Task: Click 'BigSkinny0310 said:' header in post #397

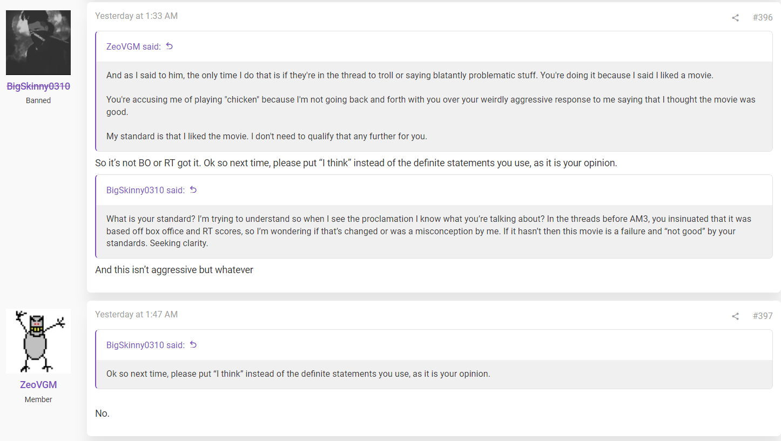Action: (x=145, y=345)
